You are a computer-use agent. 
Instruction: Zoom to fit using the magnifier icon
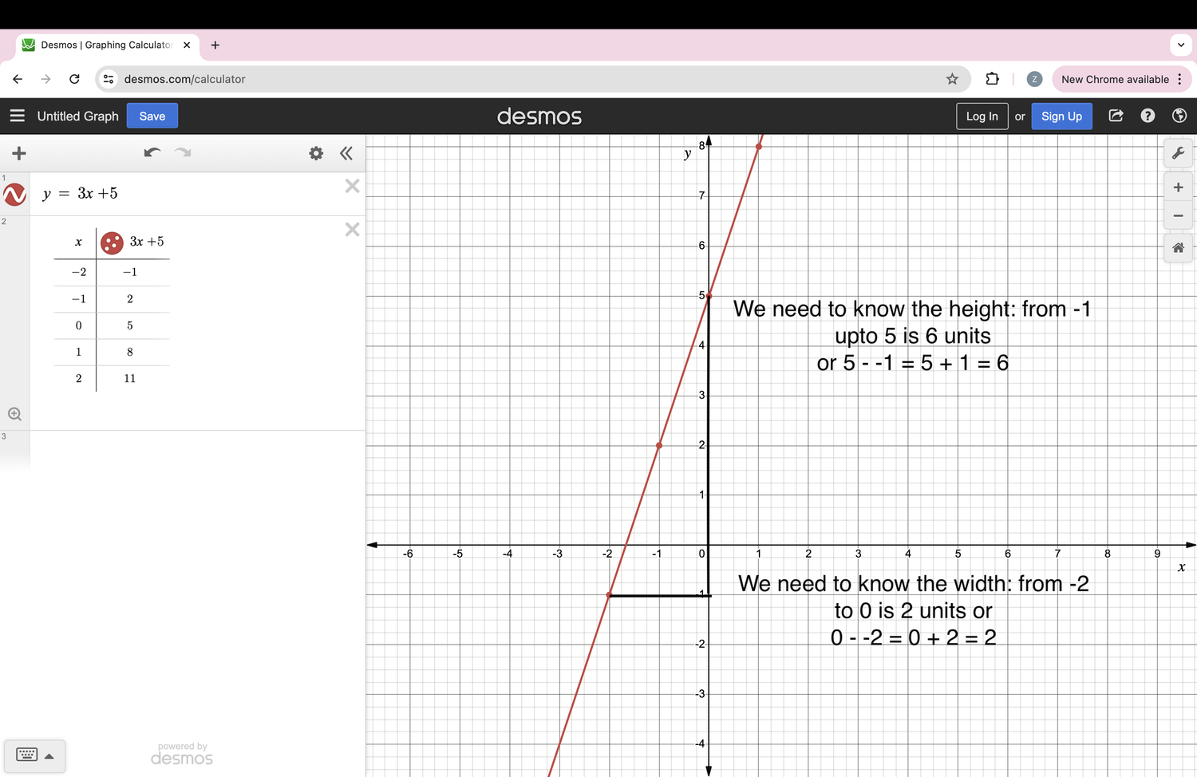tap(14, 413)
